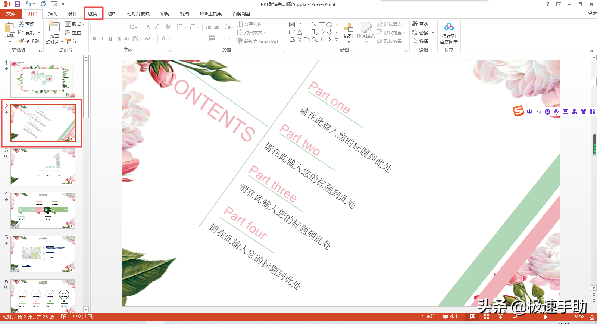Screen dimensions: 597x324
Task: Open the Design (设计) tab
Action: 72,14
